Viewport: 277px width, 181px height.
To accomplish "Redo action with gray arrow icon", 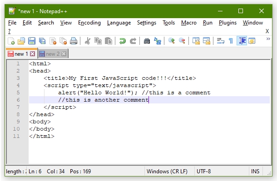I will click(x=133, y=41).
